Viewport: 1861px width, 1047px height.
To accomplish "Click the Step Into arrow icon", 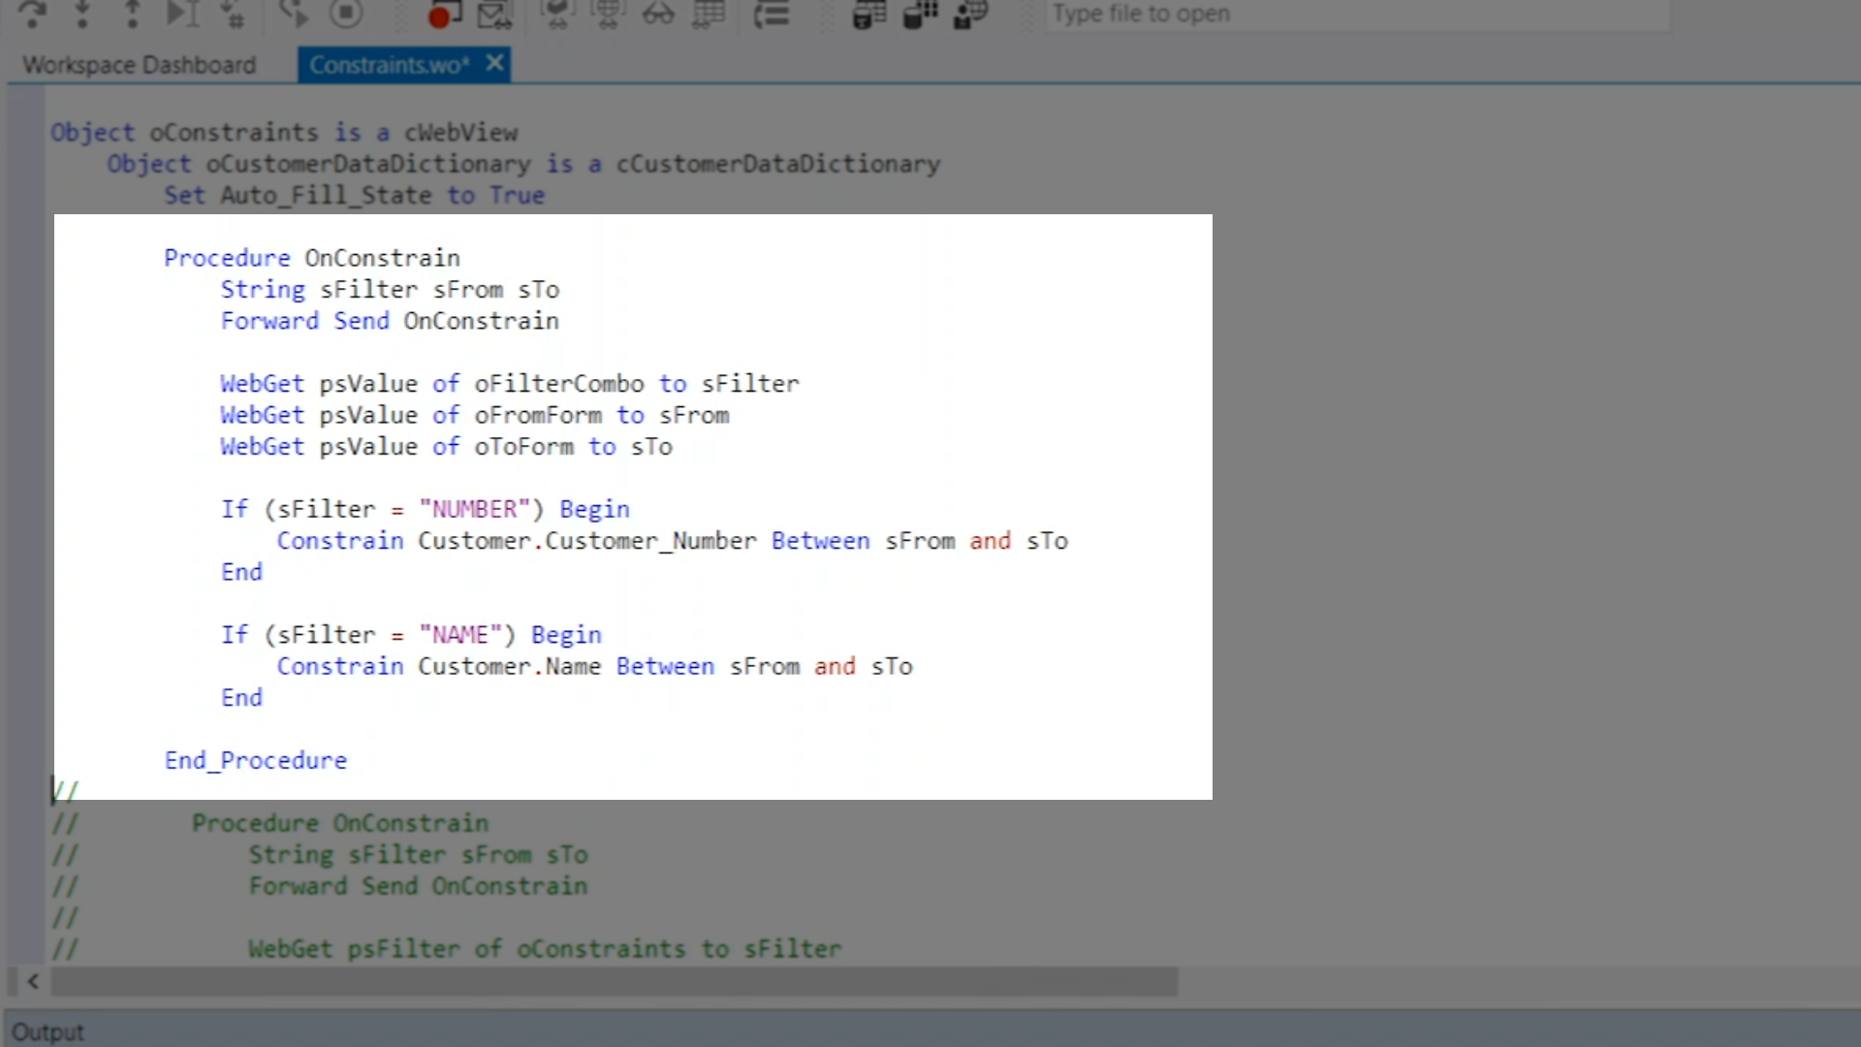I will 82,14.
